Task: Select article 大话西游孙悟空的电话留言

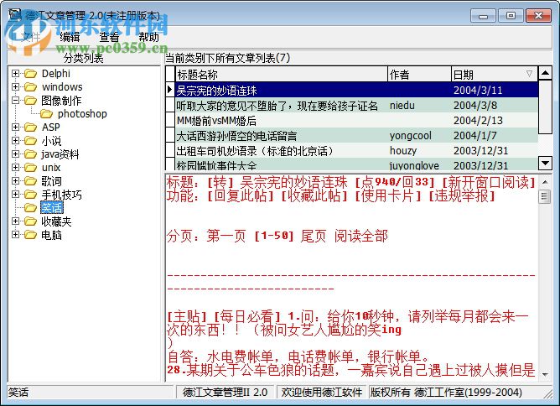Action: (356, 135)
